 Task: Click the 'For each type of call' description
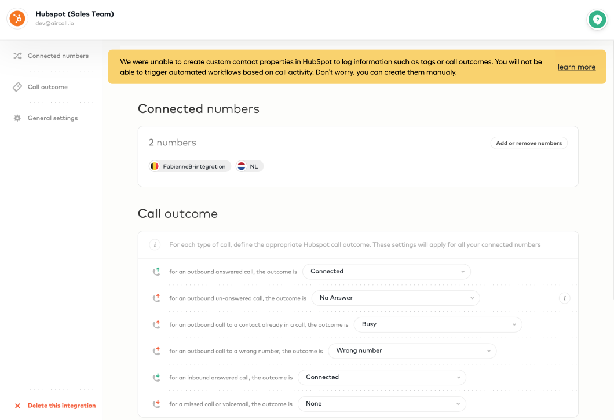354,245
